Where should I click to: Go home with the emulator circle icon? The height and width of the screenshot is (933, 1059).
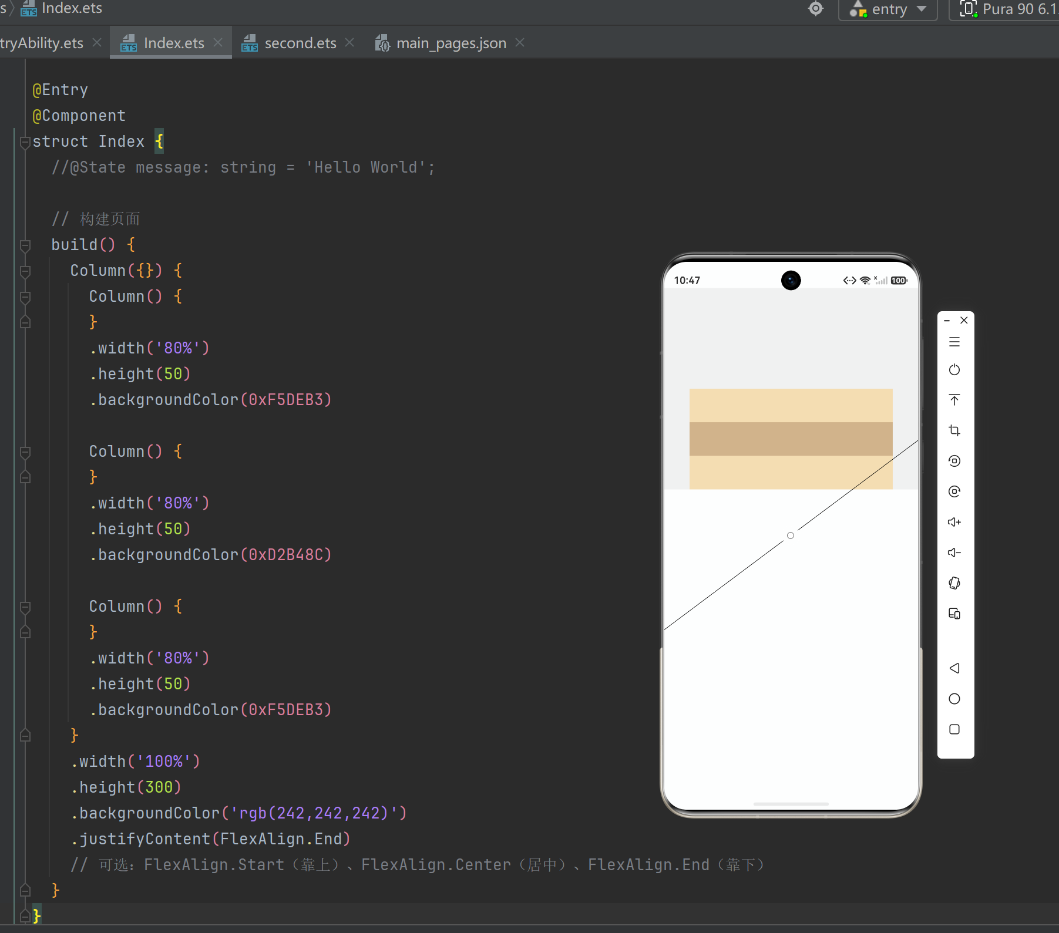[954, 699]
